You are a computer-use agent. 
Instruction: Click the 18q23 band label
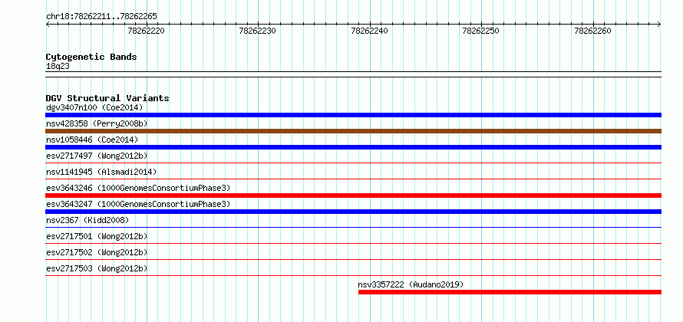click(x=58, y=67)
